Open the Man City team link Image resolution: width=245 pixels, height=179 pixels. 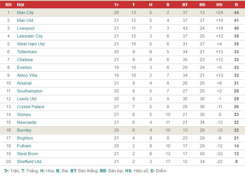point(25,13)
